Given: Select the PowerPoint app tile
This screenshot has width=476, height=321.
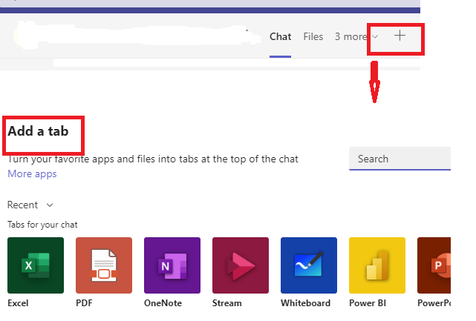Looking at the screenshot, I should (x=434, y=265).
